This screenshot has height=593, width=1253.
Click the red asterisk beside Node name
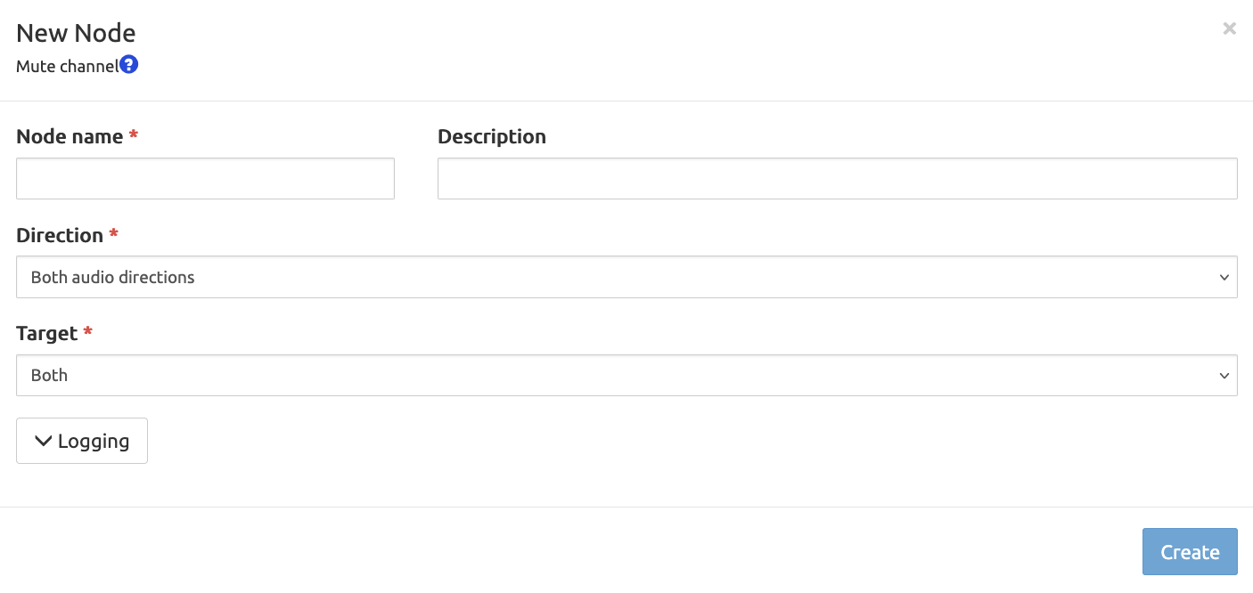pos(134,135)
